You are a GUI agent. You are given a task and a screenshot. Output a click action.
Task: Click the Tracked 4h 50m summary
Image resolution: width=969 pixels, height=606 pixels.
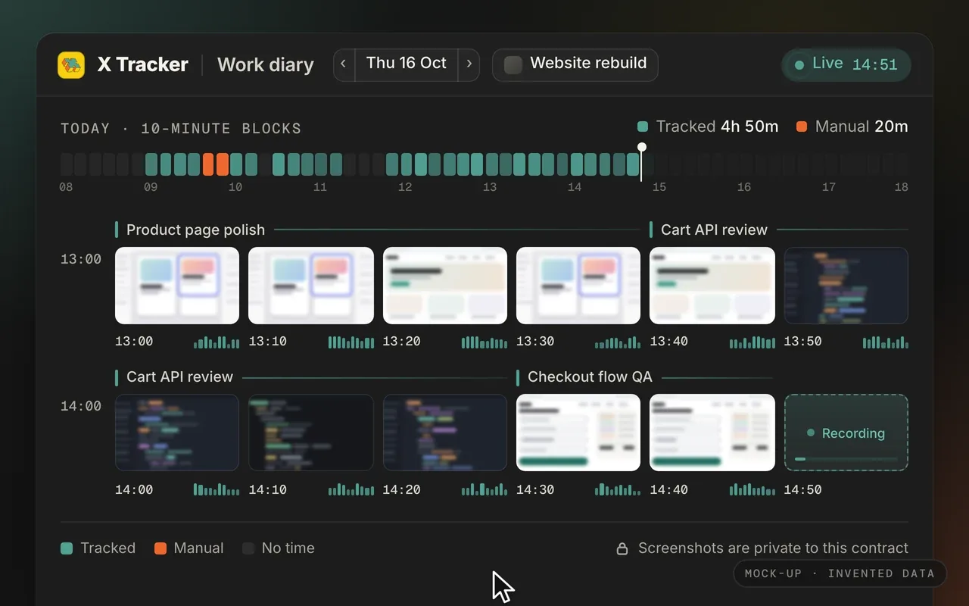[708, 127]
